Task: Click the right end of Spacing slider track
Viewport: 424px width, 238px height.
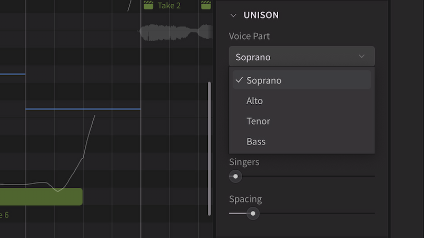Action: pyautogui.click(x=372, y=214)
